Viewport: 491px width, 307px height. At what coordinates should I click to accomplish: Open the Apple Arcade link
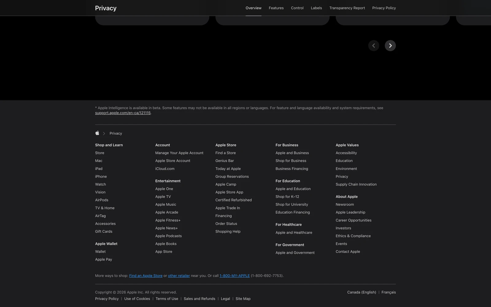click(x=167, y=212)
